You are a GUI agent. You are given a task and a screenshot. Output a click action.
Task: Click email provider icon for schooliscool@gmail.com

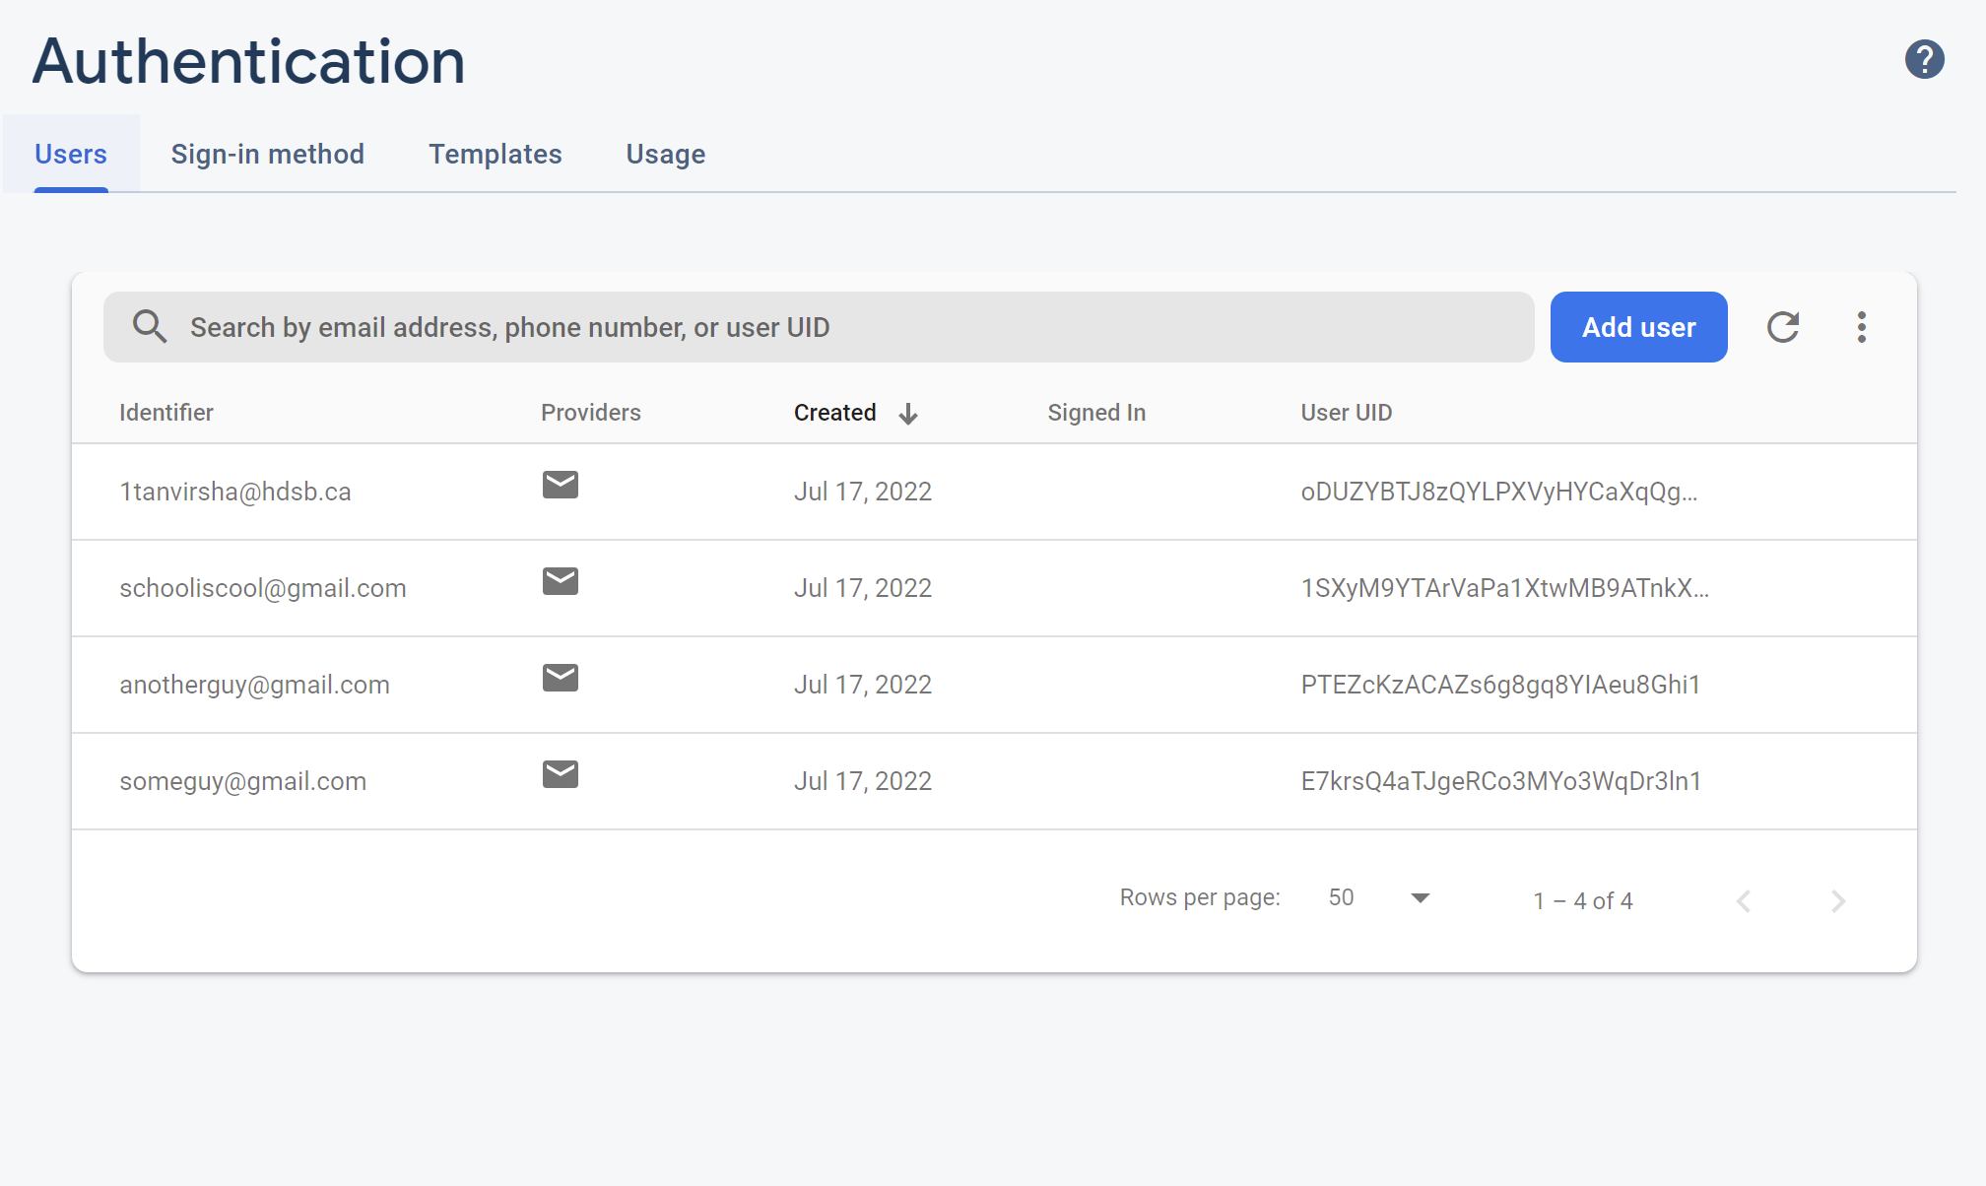point(560,581)
